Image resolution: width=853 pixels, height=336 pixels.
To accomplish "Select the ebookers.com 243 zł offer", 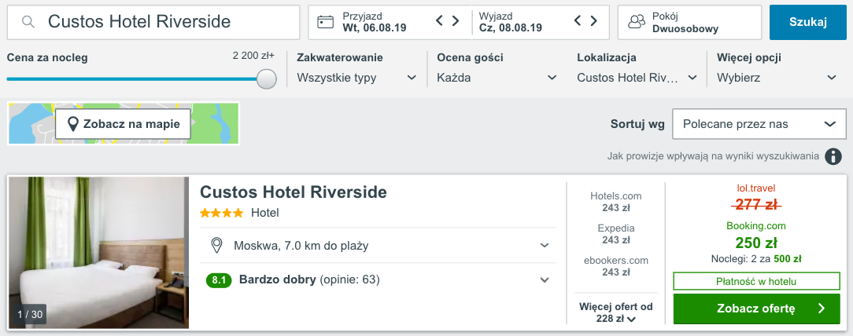I will tap(616, 266).
